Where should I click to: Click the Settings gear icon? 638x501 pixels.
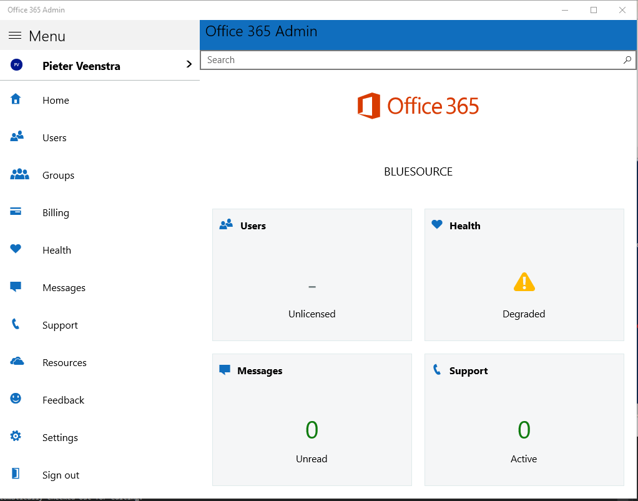pos(16,436)
